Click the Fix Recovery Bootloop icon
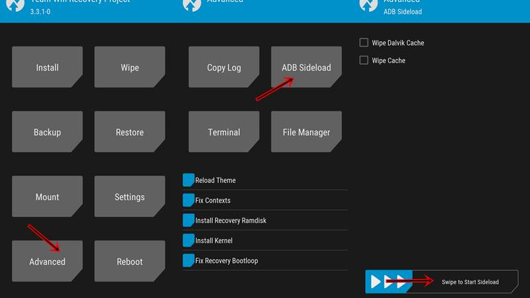530x298 pixels. tap(188, 260)
